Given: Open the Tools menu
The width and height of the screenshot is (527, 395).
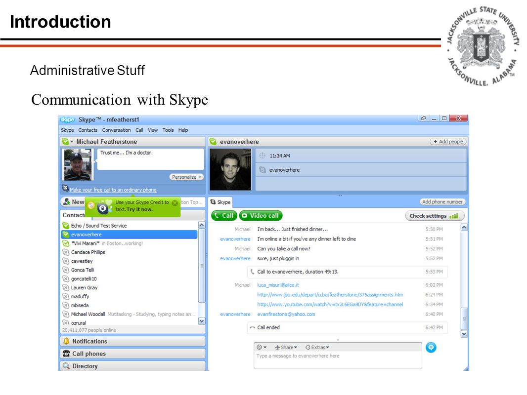Looking at the screenshot, I should (x=168, y=130).
